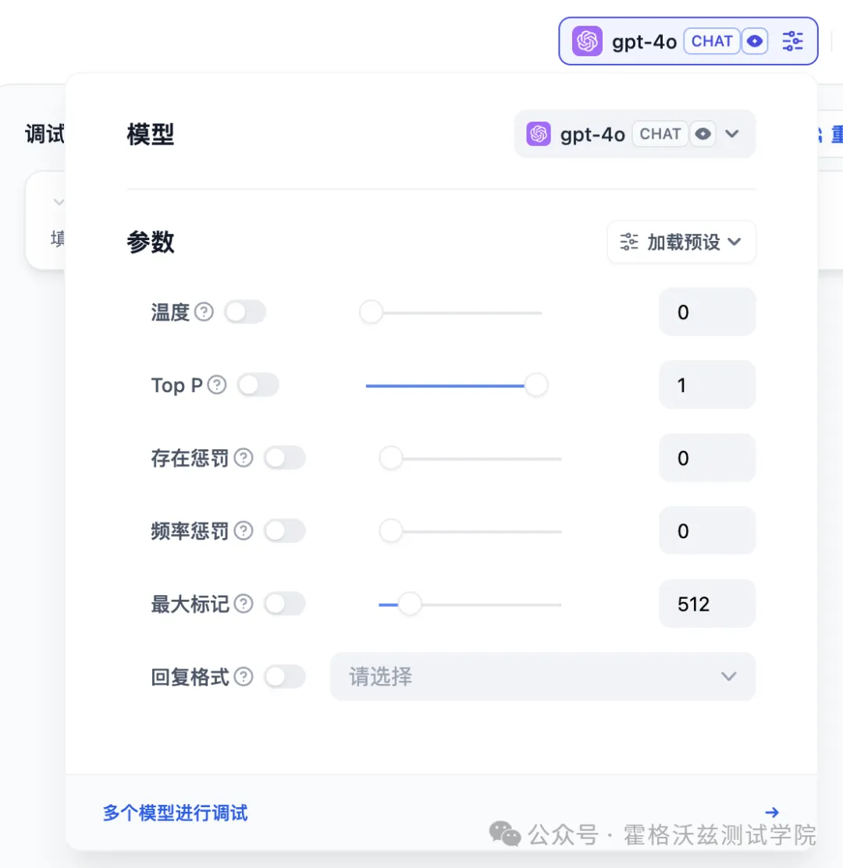Image resolution: width=843 pixels, height=868 pixels.
Task: Enable the 频率惩罚 toggle
Action: (x=285, y=531)
